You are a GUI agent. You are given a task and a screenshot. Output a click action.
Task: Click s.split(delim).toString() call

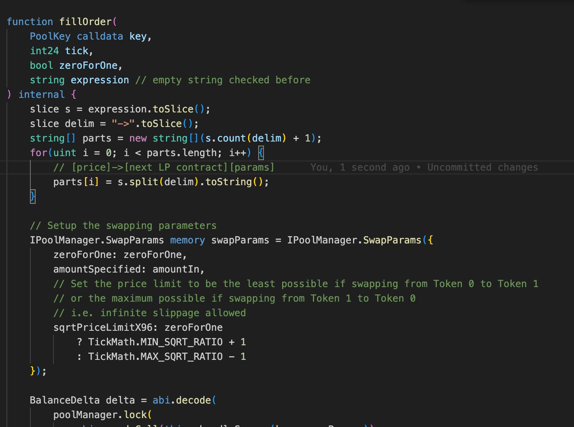pos(190,182)
